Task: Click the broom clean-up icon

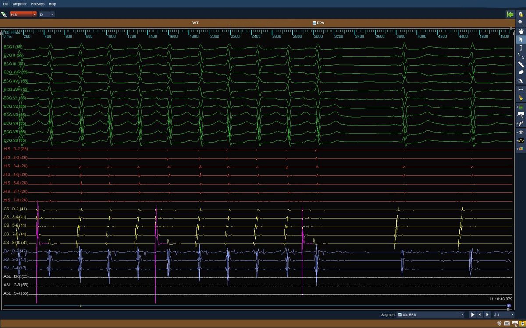Action: tap(521, 98)
